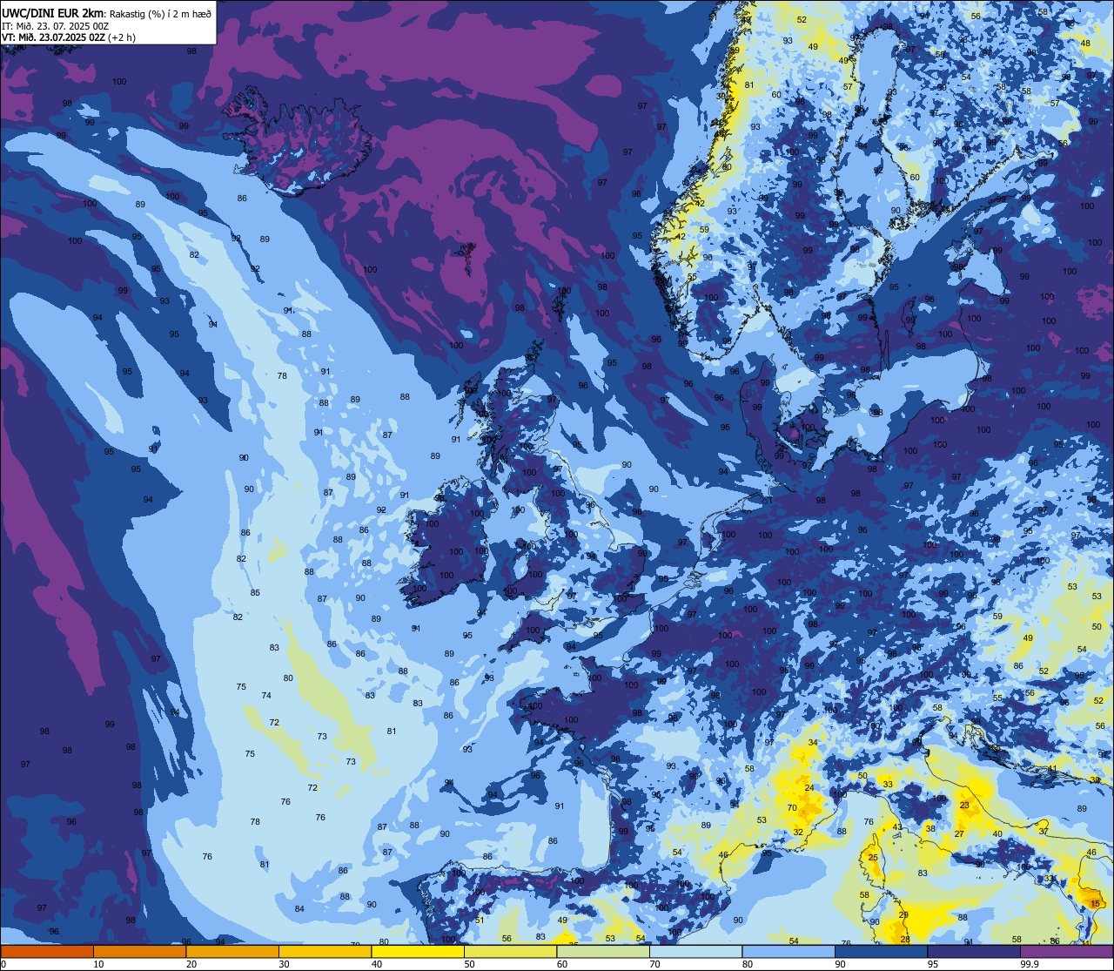This screenshot has width=1114, height=971.
Task: Select the 95–99.9 indigo legend swatch
Action: pyautogui.click(x=973, y=951)
